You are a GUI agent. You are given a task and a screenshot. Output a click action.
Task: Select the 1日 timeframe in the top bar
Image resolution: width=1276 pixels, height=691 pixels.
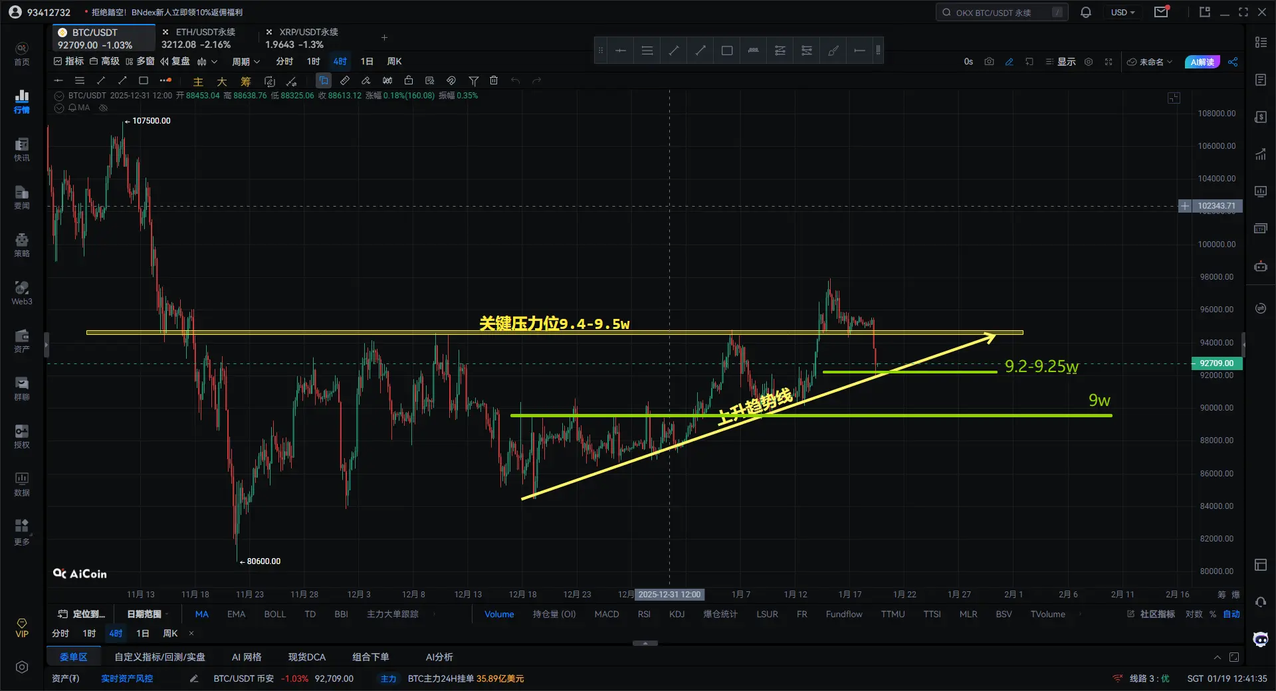[x=367, y=61]
